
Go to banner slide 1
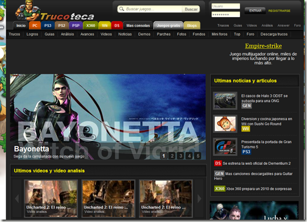tap(164, 156)
